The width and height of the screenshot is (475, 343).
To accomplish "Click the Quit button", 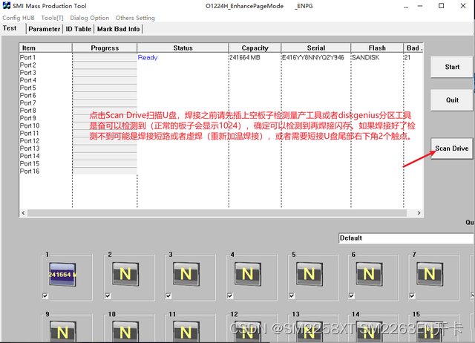I will (x=452, y=100).
